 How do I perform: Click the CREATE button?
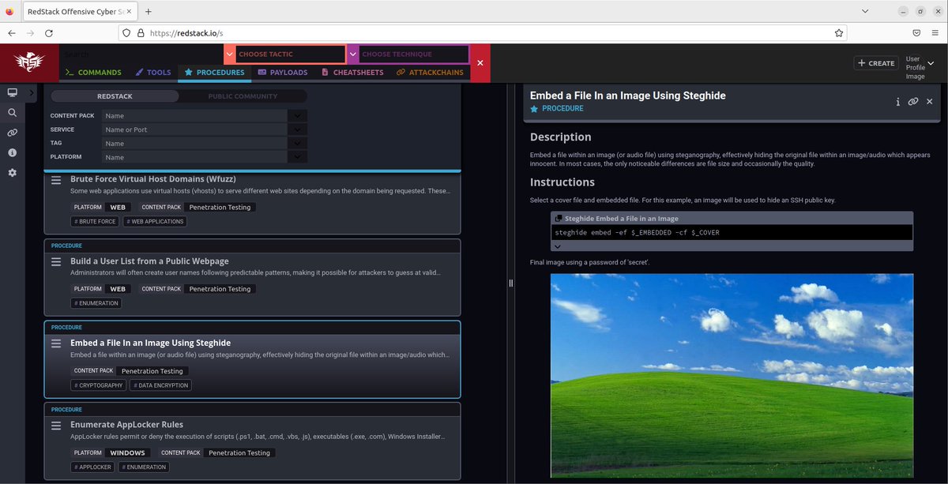[x=876, y=62]
